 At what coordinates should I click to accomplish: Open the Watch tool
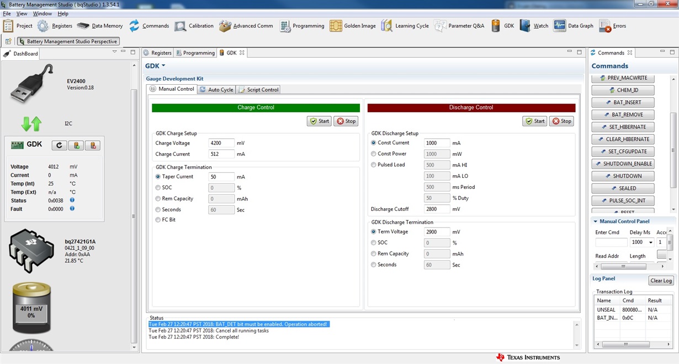(x=534, y=26)
